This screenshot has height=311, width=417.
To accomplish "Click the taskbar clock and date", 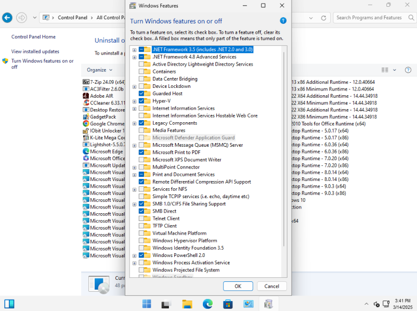I will [402, 304].
